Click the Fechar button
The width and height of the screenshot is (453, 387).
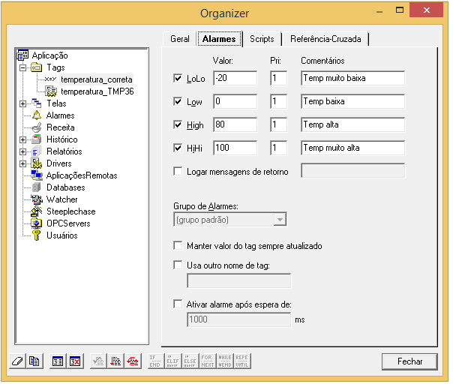(x=409, y=361)
